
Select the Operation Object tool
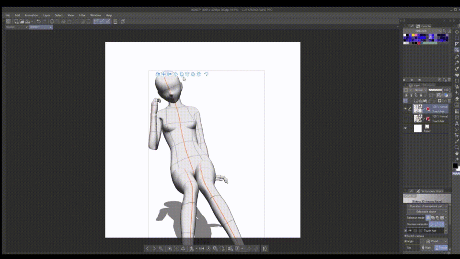[x=457, y=50]
